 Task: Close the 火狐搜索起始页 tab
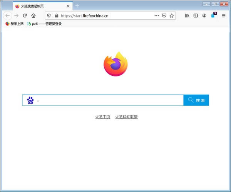click(68, 6)
